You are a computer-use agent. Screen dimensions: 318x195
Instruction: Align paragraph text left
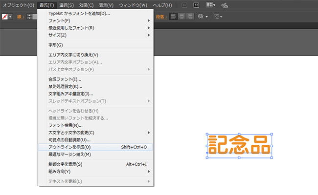coord(173,17)
